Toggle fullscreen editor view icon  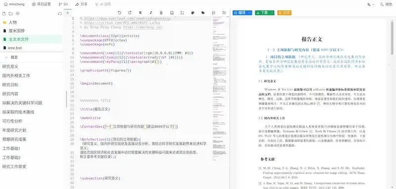pyautogui.click(x=182, y=13)
